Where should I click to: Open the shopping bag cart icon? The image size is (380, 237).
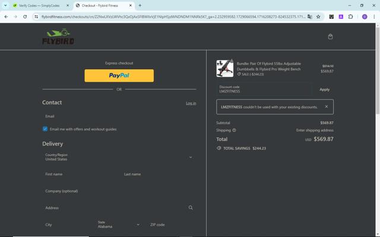tap(330, 37)
